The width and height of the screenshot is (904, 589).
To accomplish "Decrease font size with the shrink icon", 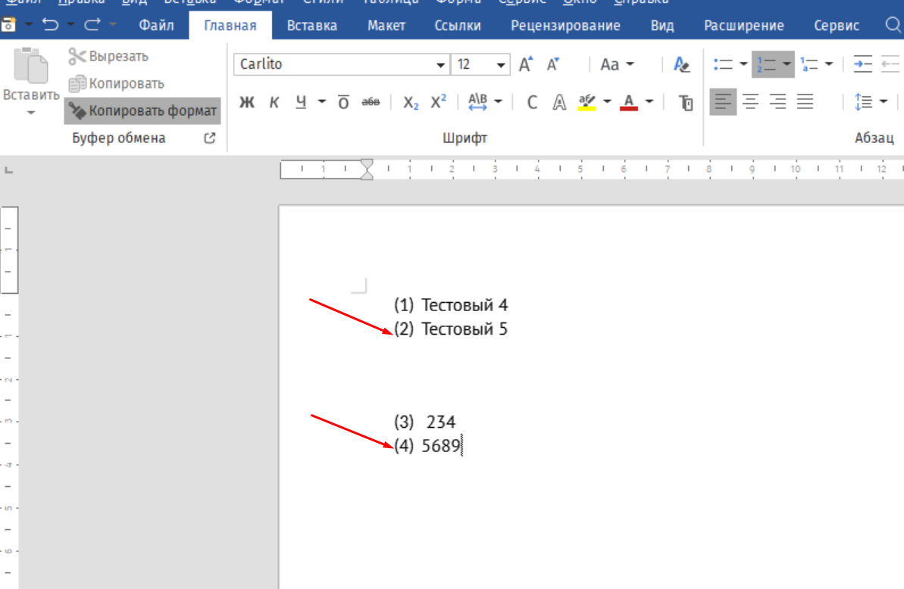I will pyautogui.click(x=553, y=64).
